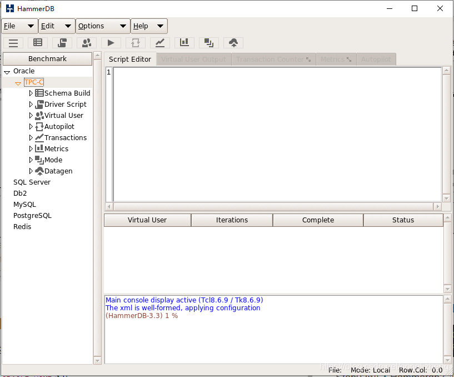Image resolution: width=454 pixels, height=377 pixels.
Task: Click the Autopilot toolbar icon
Action: pos(136,43)
